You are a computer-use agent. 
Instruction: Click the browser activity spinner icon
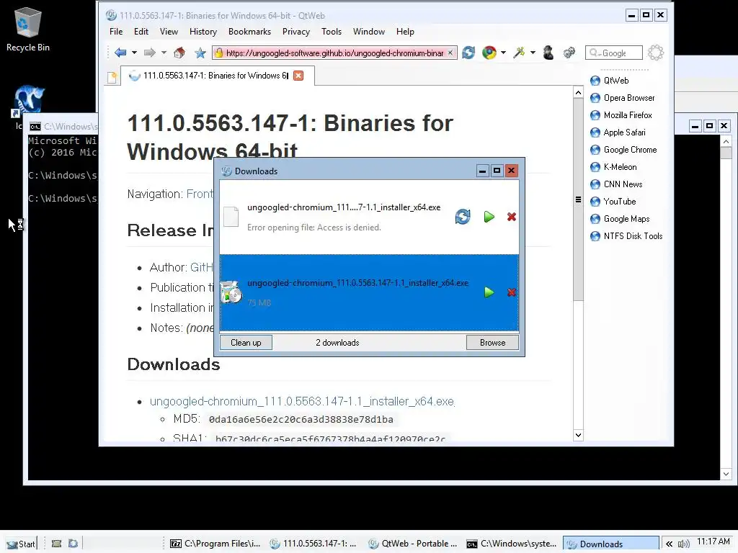[656, 53]
